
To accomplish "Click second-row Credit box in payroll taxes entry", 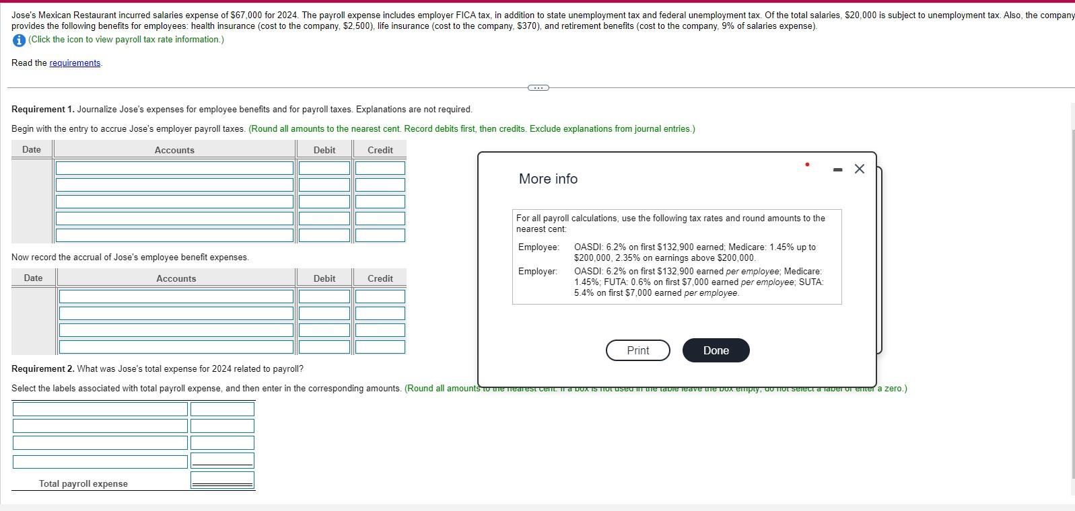I will click(380, 185).
